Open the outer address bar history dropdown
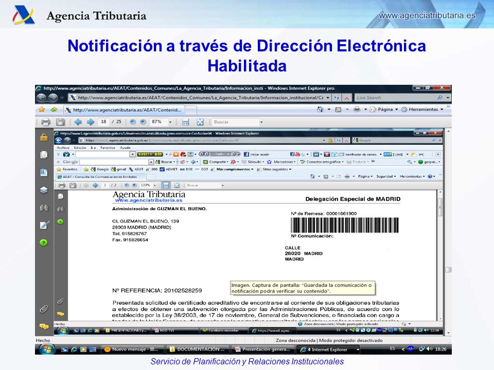The image size is (494, 370). [328, 98]
